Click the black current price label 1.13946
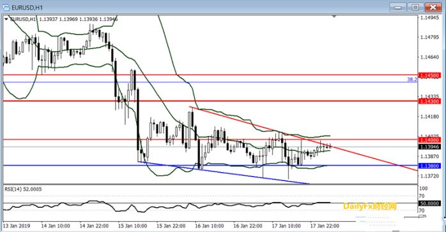The image size is (446, 232). [430, 147]
